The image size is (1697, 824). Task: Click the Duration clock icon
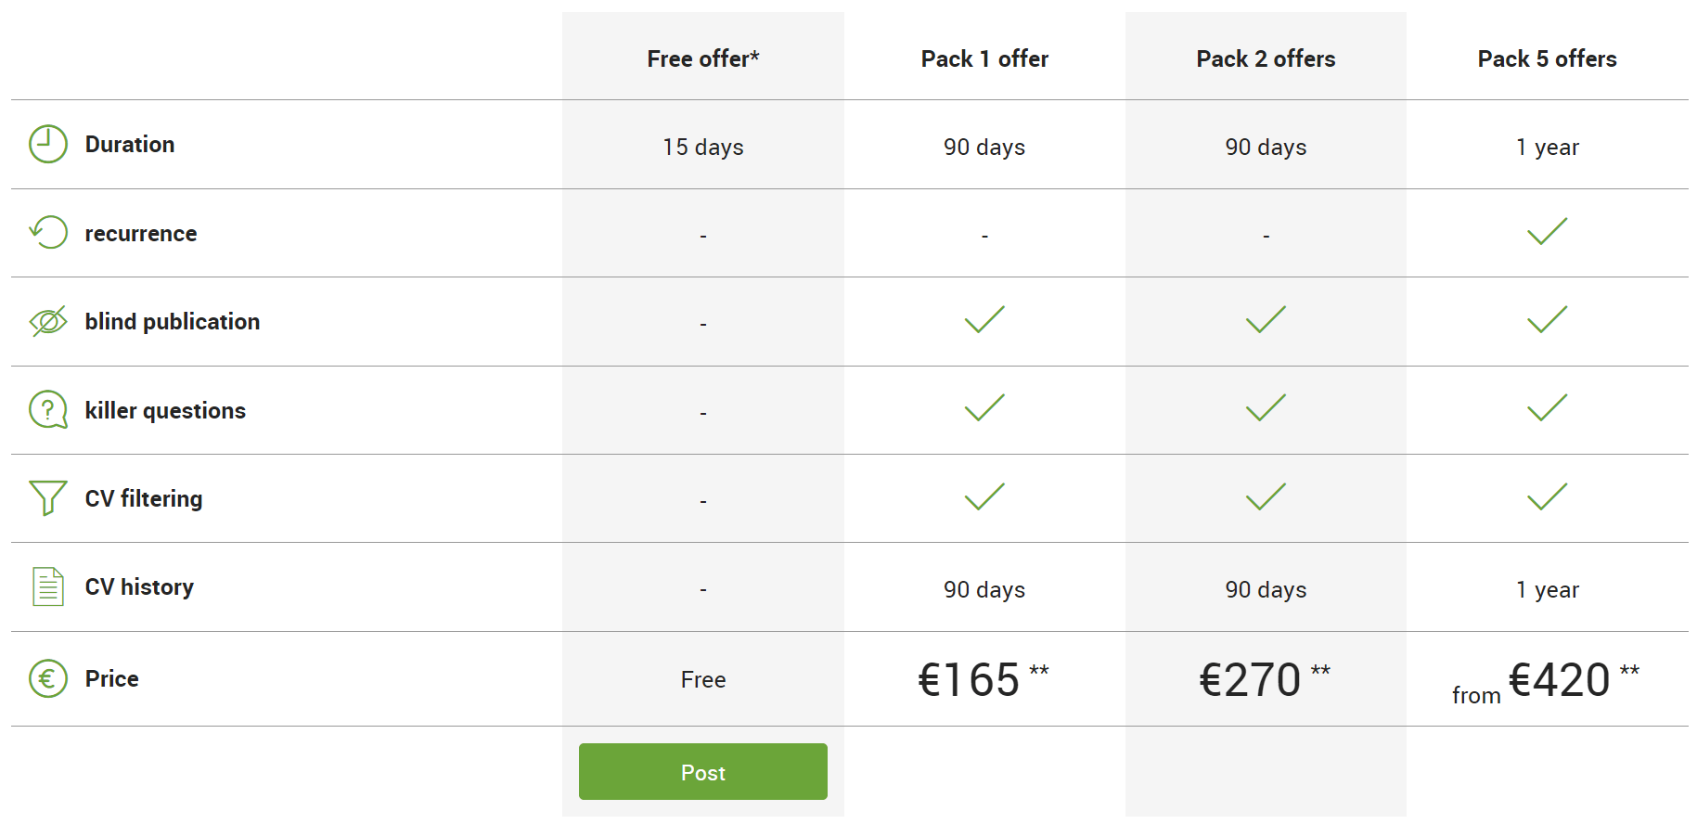(x=48, y=145)
